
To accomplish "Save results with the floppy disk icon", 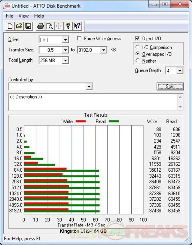I will [x=28, y=26].
